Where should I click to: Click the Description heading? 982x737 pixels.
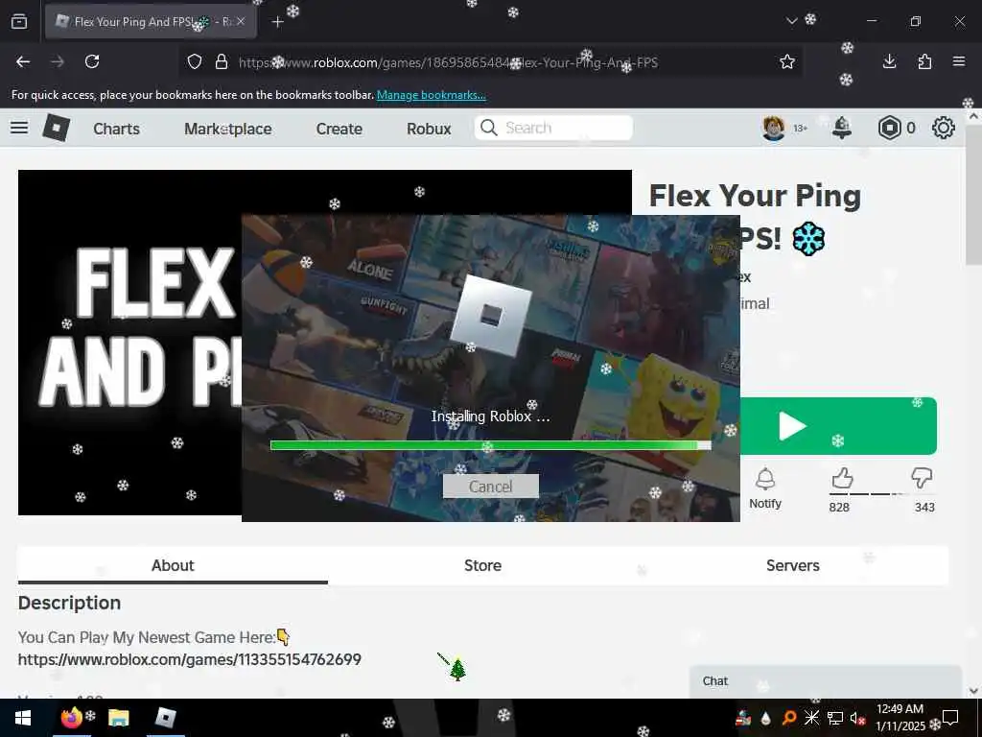point(69,603)
